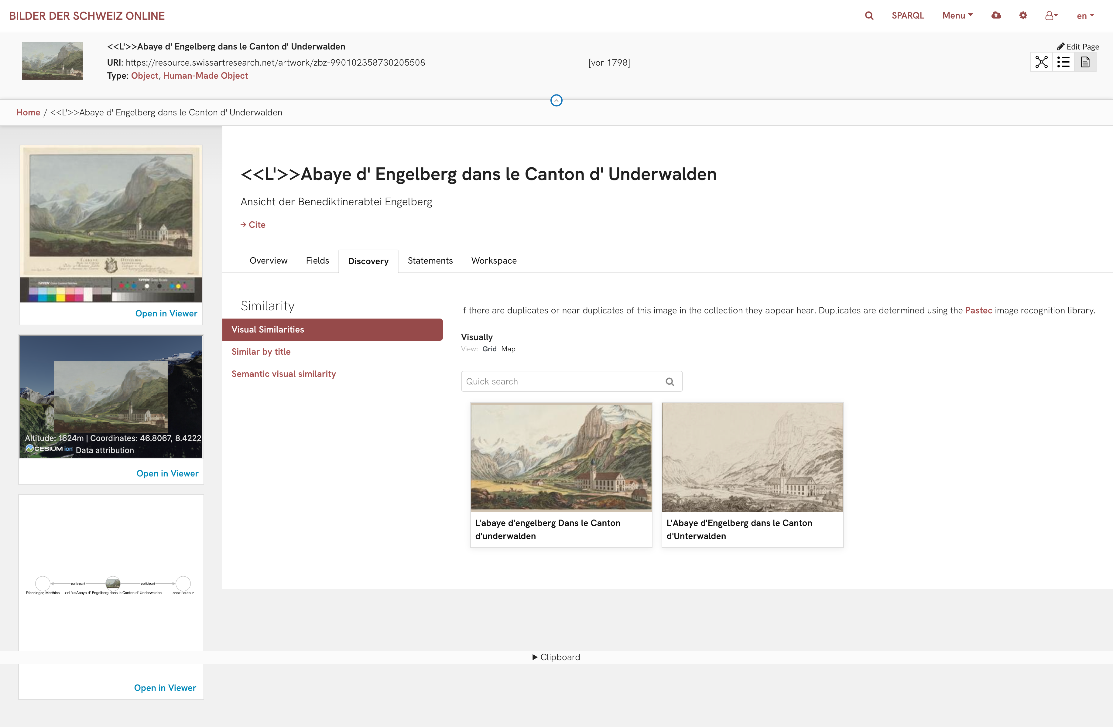Image resolution: width=1113 pixels, height=727 pixels.
Task: Click the Human-Made Object type link
Action: click(x=205, y=76)
